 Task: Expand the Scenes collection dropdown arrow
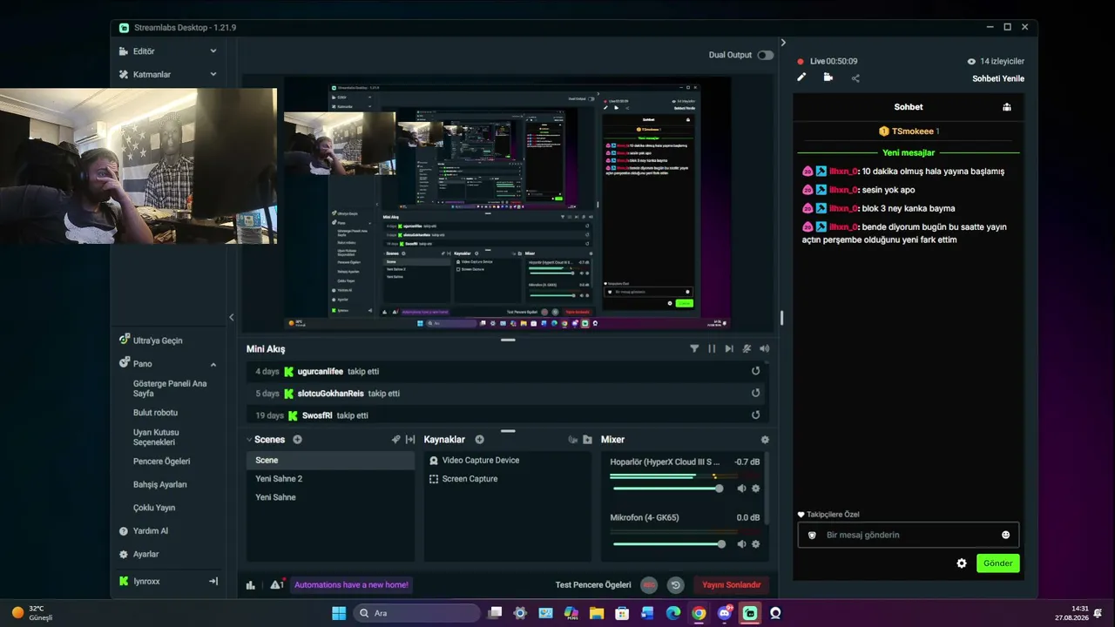(249, 440)
